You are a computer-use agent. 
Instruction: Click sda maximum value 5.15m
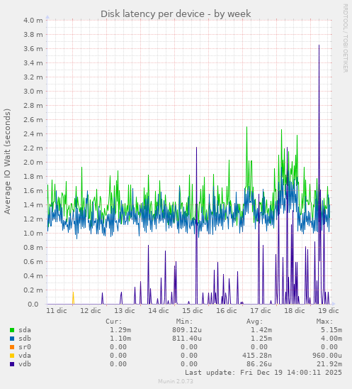coord(331,330)
